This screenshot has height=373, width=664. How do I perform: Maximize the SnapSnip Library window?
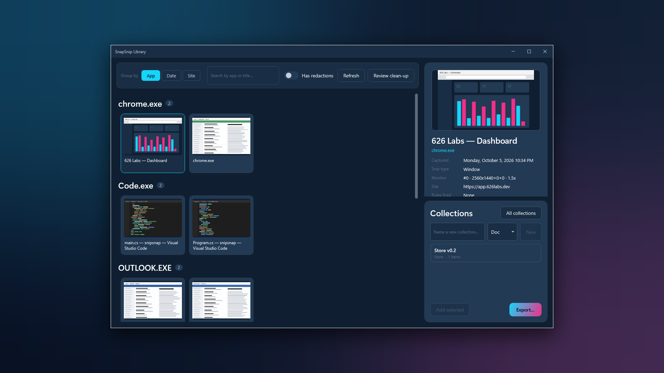point(529,51)
